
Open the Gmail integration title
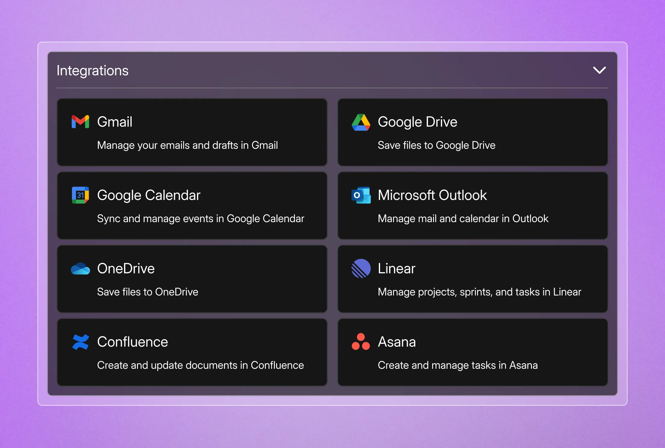(x=114, y=122)
